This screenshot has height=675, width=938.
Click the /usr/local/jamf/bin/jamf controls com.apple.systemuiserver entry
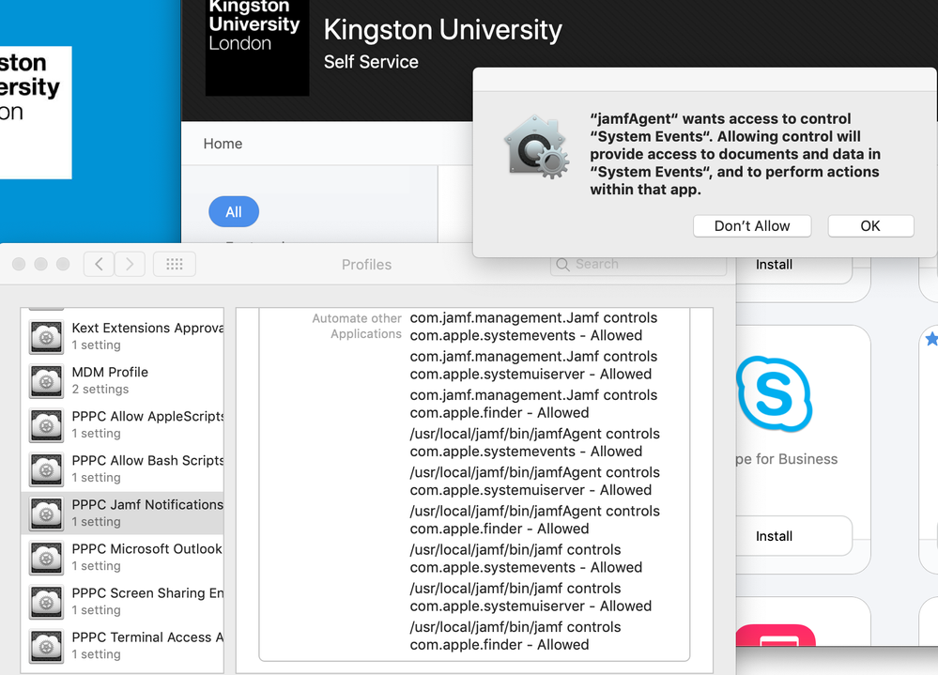(x=531, y=597)
